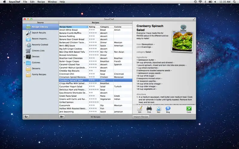239x149 pixels.
Task: Open the Edit menu in the menu bar
Action: coord(32,2)
